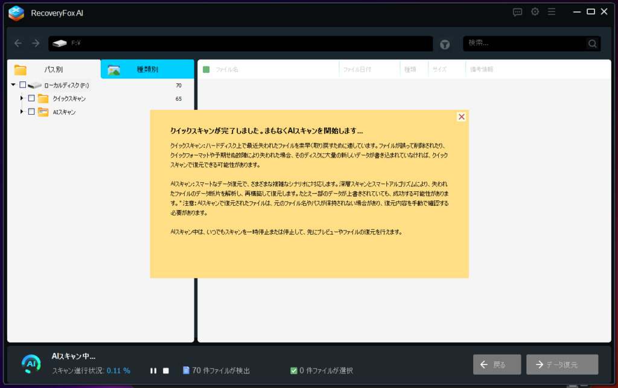Pause the AI scan

tap(153, 371)
